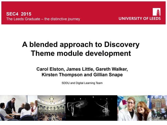
Task: Click author name Carol Elston
Action: pyautogui.click(x=50, y=69)
